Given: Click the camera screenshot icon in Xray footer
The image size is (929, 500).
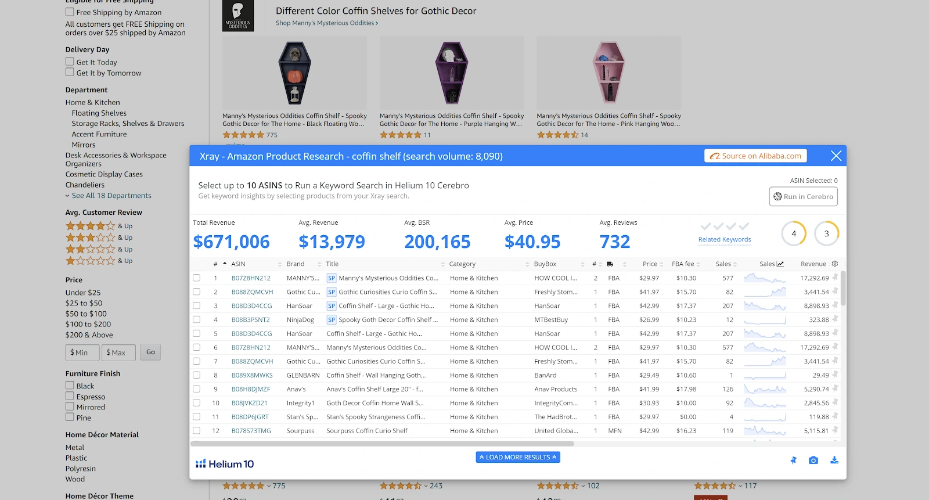Looking at the screenshot, I should coord(813,461).
